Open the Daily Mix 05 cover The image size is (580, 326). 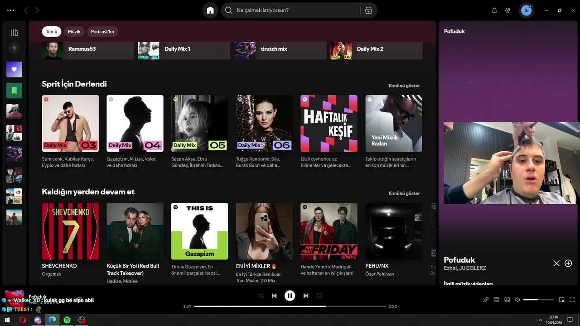click(200, 123)
